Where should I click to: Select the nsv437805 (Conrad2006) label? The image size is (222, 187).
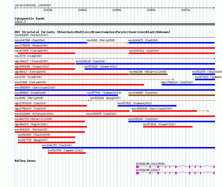[31, 51]
